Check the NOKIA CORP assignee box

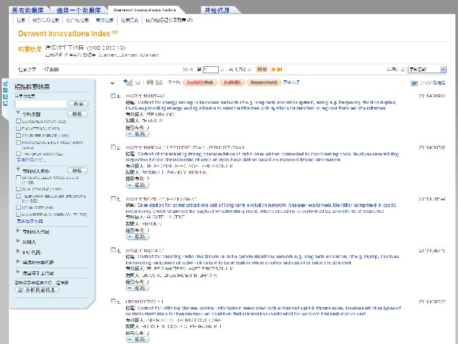[18, 208]
